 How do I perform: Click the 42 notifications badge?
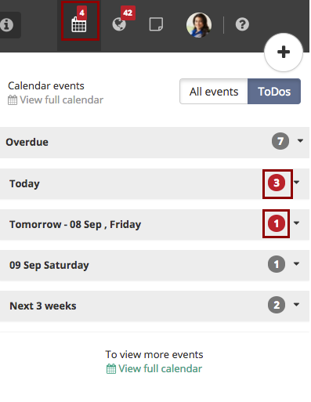(x=128, y=13)
